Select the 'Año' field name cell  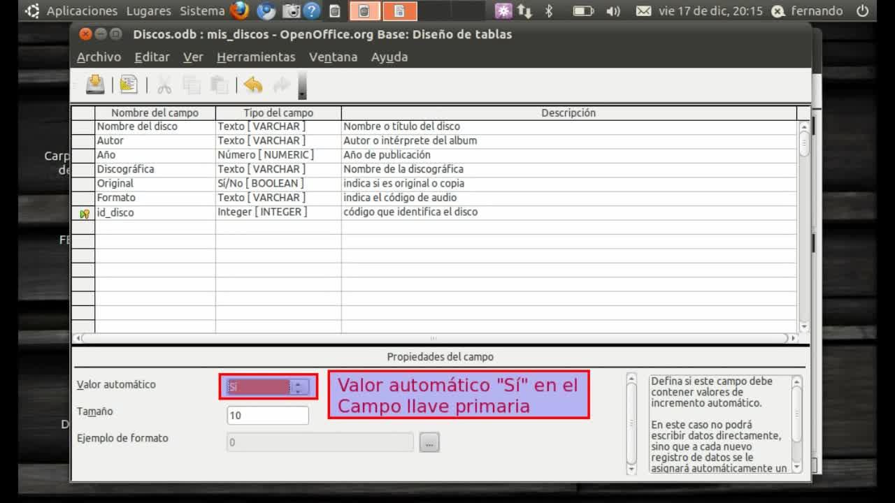tap(155, 155)
